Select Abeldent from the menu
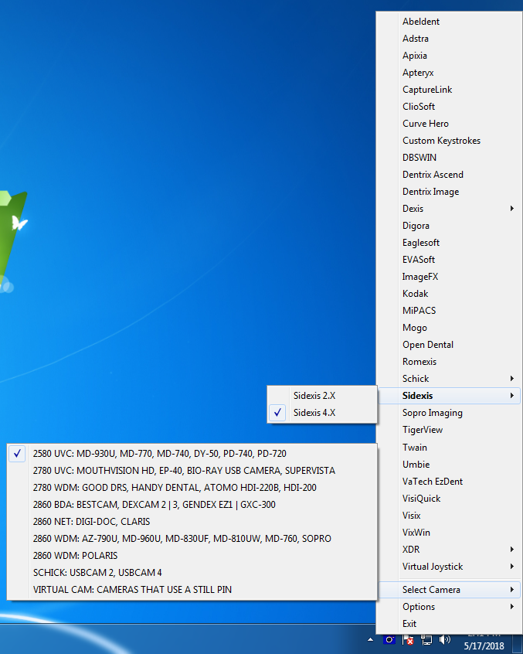Image resolution: width=523 pixels, height=654 pixels. pos(450,22)
